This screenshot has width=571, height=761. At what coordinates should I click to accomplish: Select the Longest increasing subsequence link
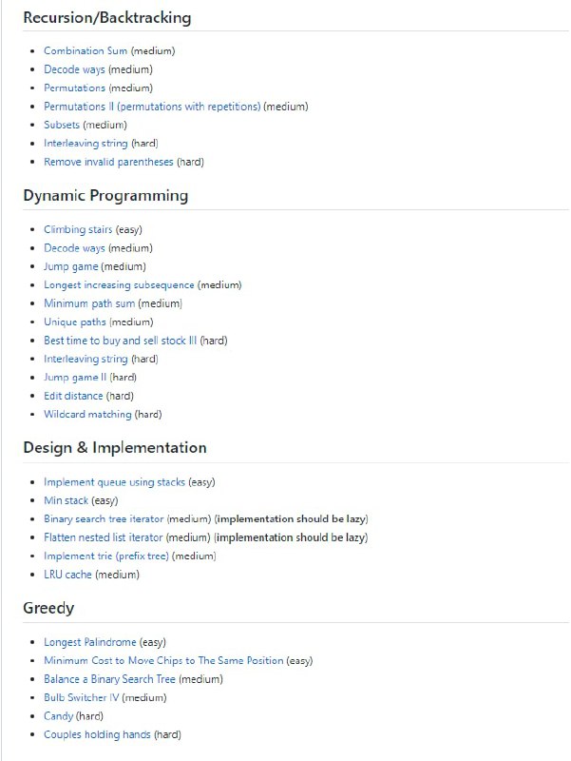point(119,284)
